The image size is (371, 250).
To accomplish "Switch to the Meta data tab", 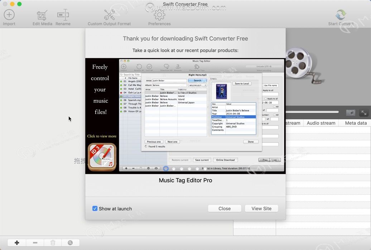I will click(x=356, y=123).
